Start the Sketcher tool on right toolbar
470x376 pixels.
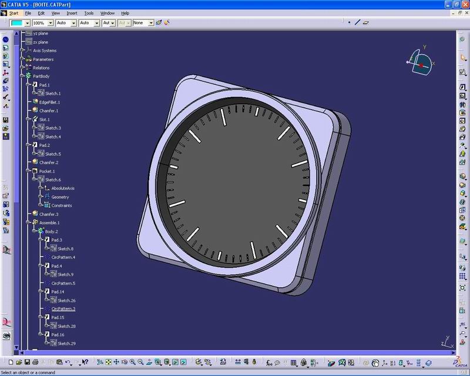[463, 72]
